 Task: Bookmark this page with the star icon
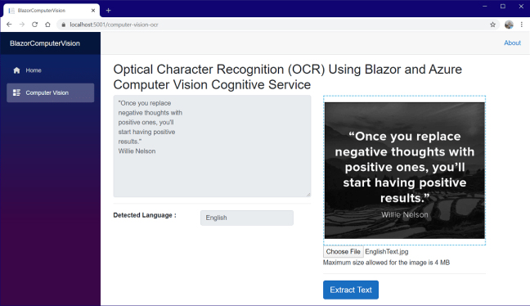(493, 25)
